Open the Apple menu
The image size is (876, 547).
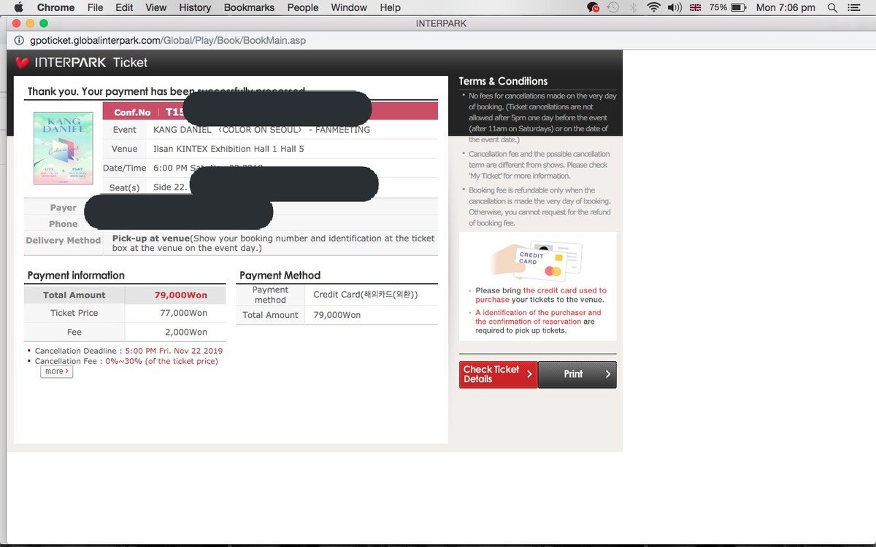click(x=20, y=7)
